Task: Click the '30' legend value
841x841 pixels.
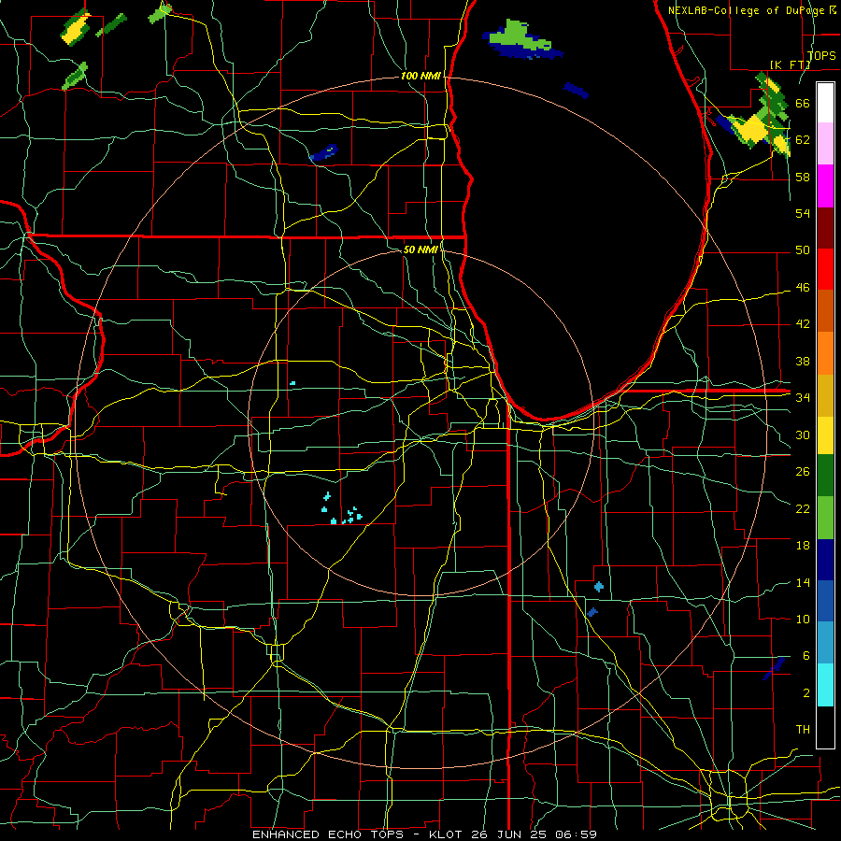Action: (x=803, y=435)
